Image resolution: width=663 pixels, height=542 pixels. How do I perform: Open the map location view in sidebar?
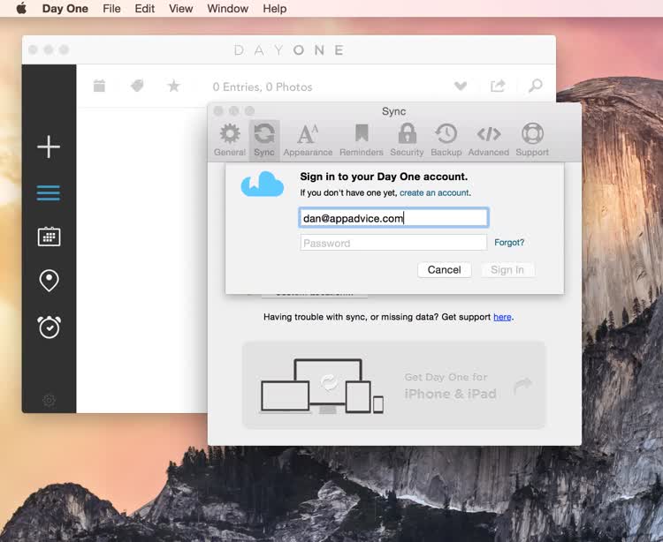tap(49, 281)
